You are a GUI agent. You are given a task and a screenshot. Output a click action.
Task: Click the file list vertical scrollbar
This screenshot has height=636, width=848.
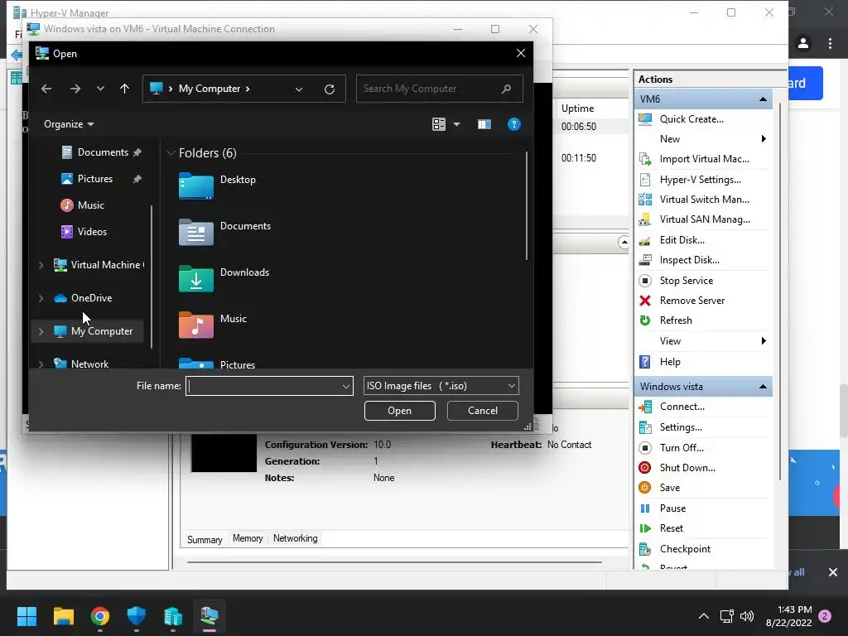(x=526, y=205)
